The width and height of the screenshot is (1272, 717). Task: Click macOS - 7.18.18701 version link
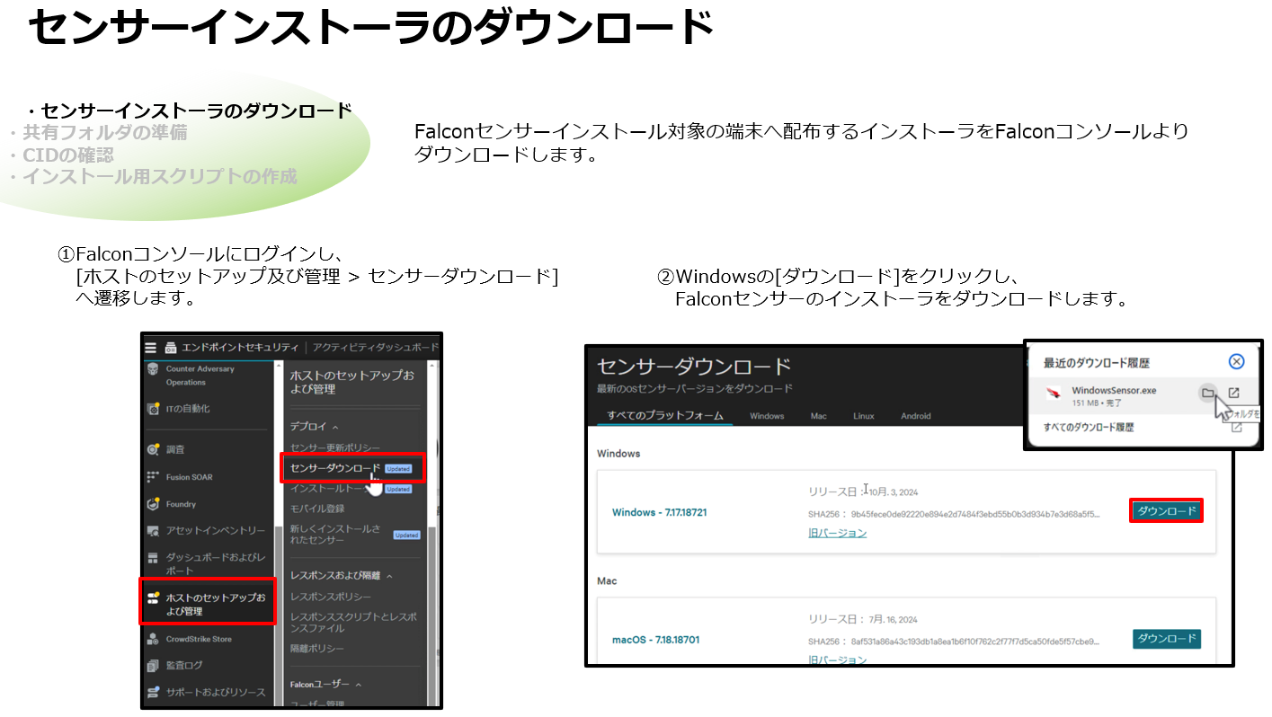click(655, 640)
